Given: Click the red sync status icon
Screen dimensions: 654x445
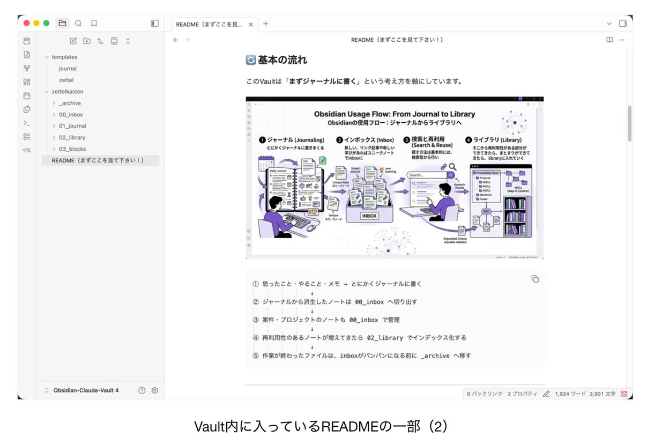Looking at the screenshot, I should coord(624,394).
